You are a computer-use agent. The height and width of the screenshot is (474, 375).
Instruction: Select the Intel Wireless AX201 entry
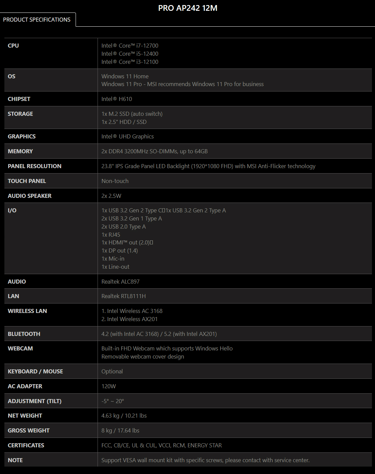tap(129, 319)
